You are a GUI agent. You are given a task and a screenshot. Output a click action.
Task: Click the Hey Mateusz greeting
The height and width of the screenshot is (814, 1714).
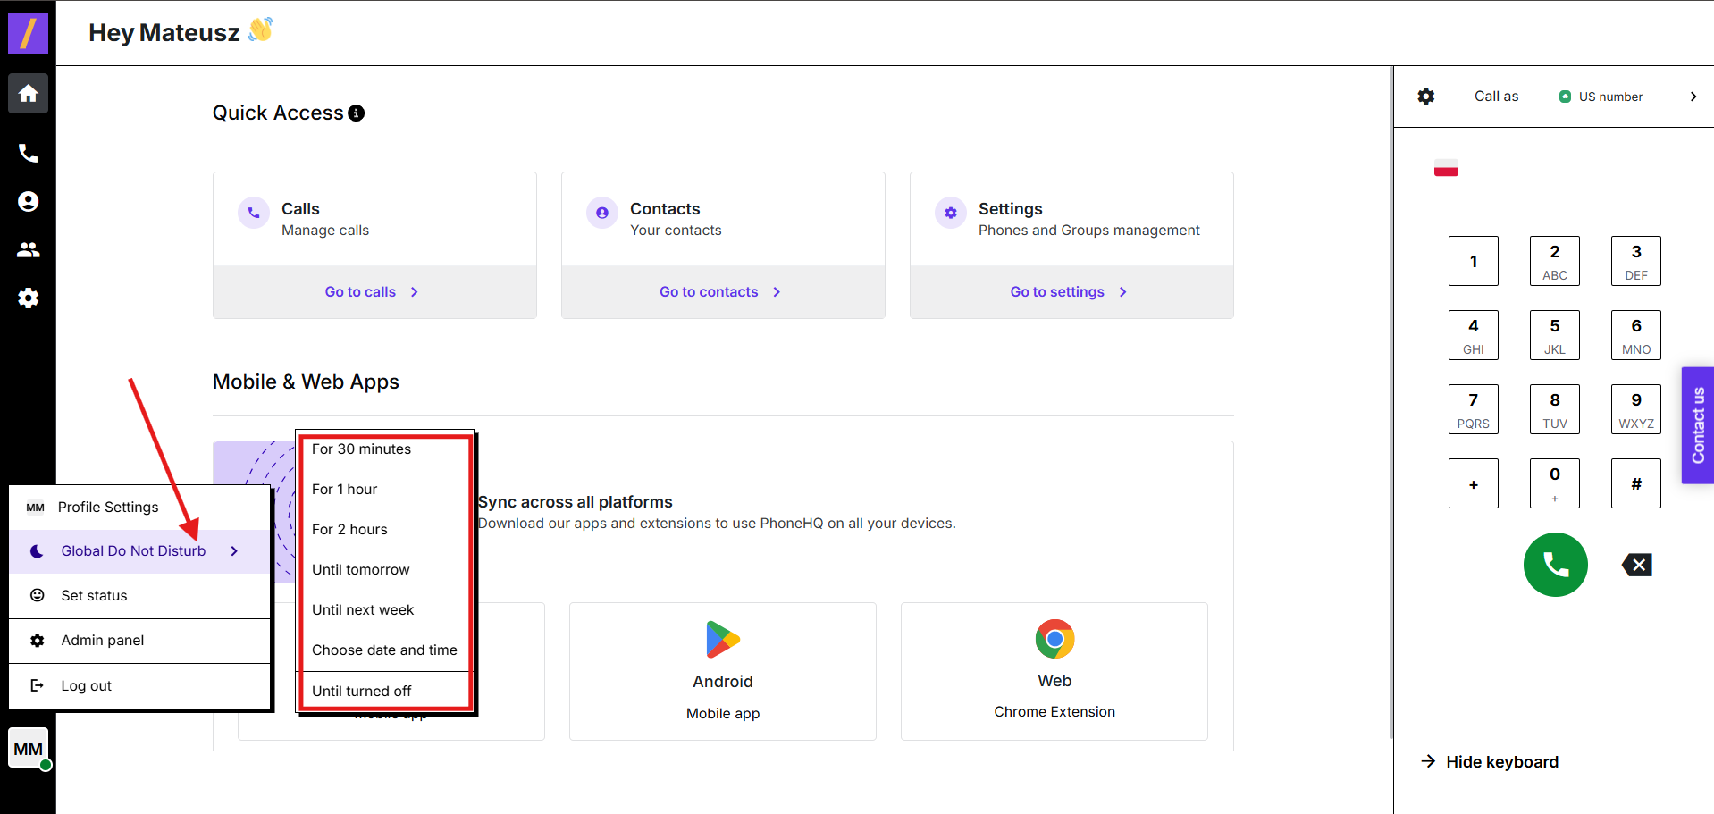164,33
